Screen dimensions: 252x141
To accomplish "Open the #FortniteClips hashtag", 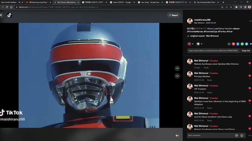I will 211,31.
